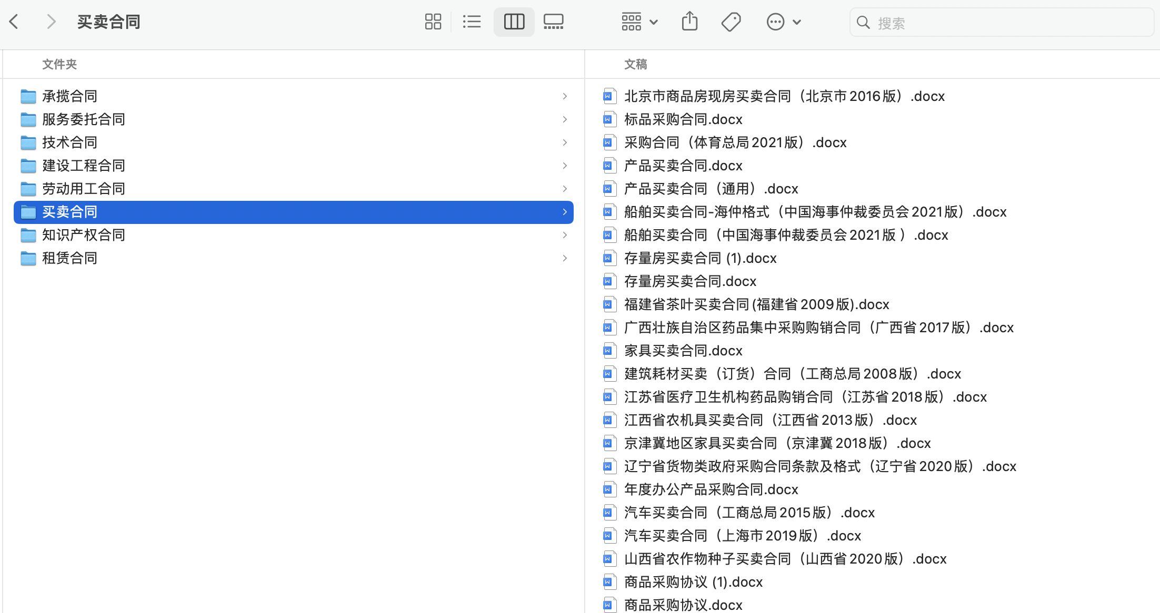Open the group-by options dropdown
Viewport: 1160px width, 613px height.
click(639, 22)
